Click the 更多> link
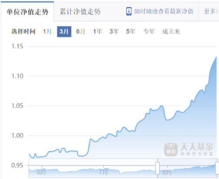Screen dimensions: 219x179 [x=211, y=11]
